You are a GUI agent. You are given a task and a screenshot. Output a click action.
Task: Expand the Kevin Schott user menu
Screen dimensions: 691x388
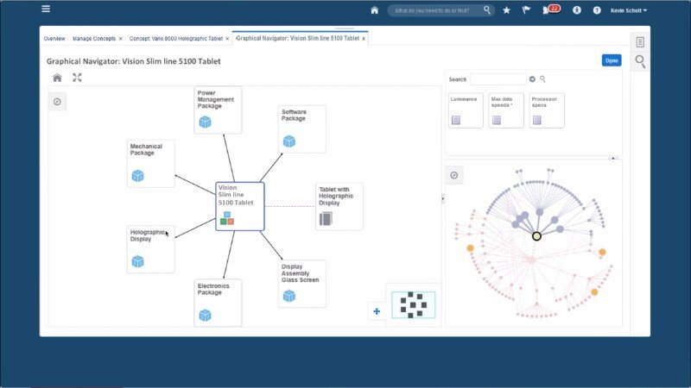point(629,10)
